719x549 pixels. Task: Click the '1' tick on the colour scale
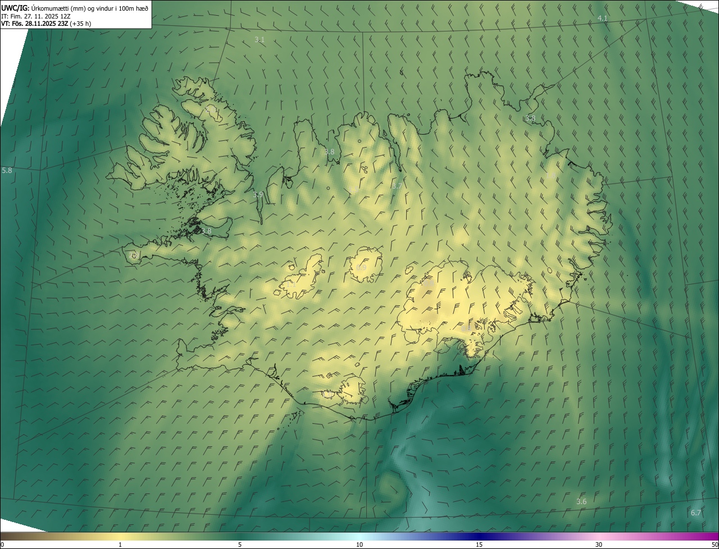click(x=120, y=545)
